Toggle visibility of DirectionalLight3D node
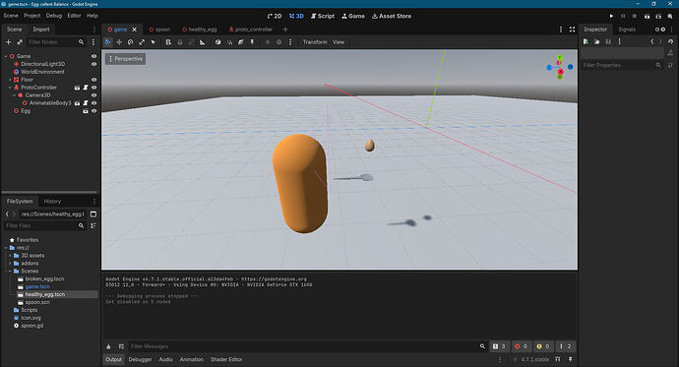The image size is (679, 367). (x=93, y=64)
